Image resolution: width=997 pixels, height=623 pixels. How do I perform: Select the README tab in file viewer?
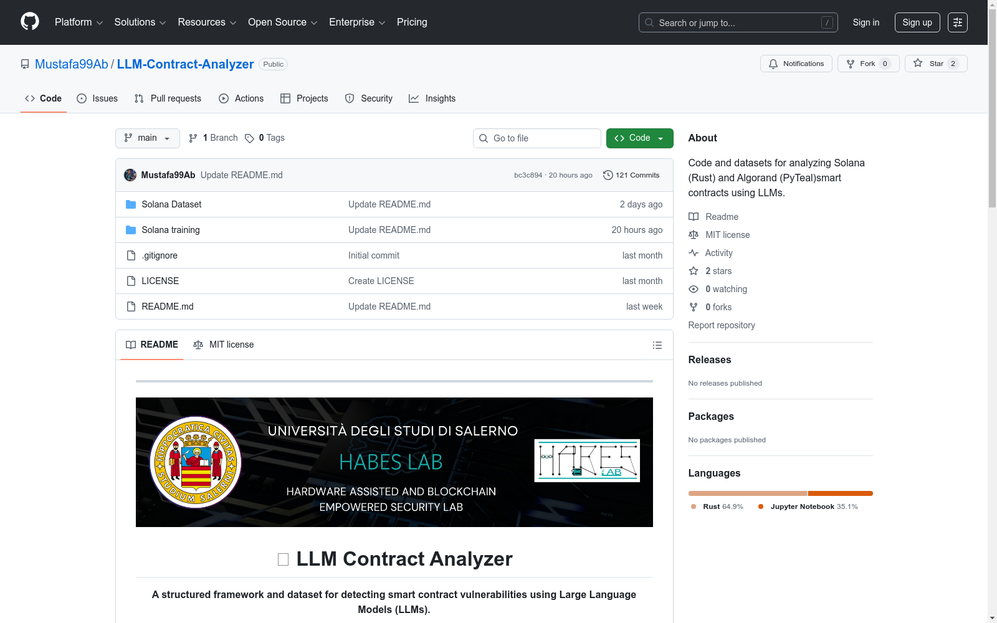(x=152, y=345)
